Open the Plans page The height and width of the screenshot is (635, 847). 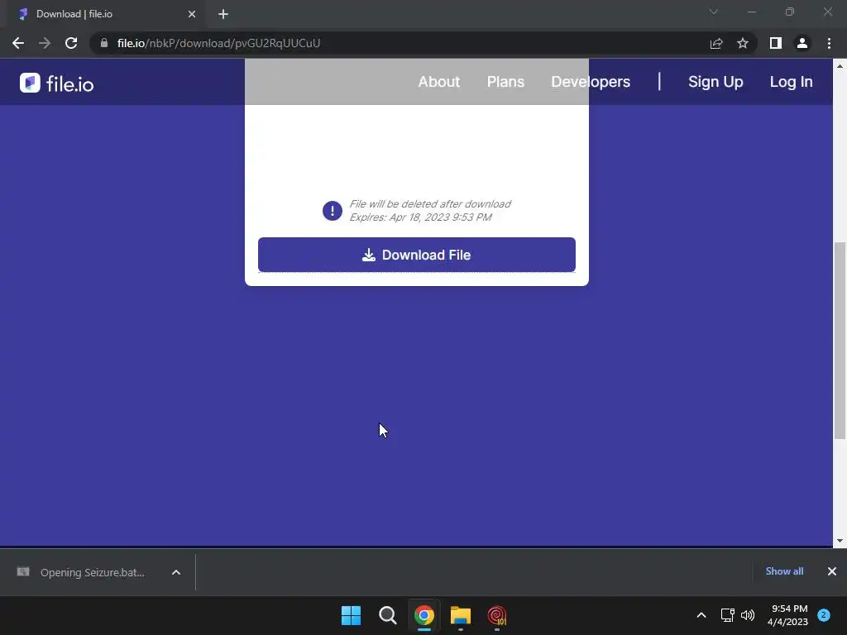505,82
